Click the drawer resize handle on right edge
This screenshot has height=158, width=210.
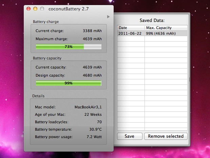[x=189, y=80]
